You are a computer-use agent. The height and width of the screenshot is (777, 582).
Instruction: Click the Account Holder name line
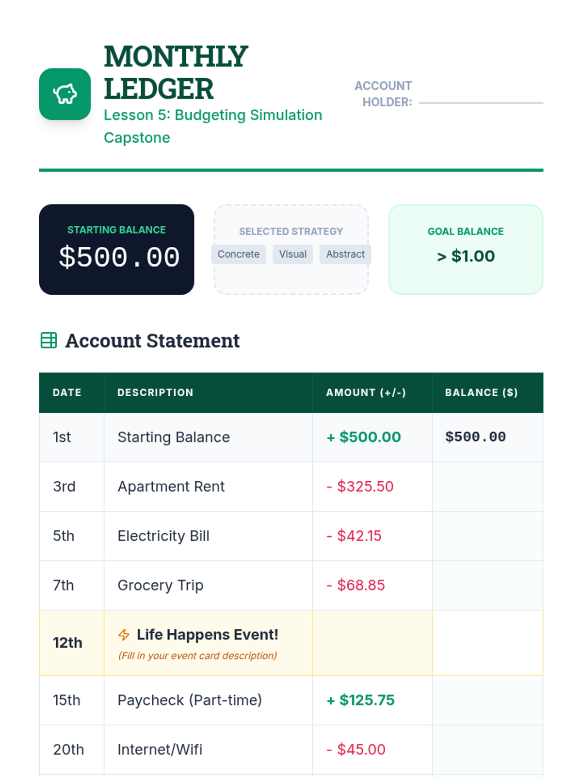click(481, 102)
